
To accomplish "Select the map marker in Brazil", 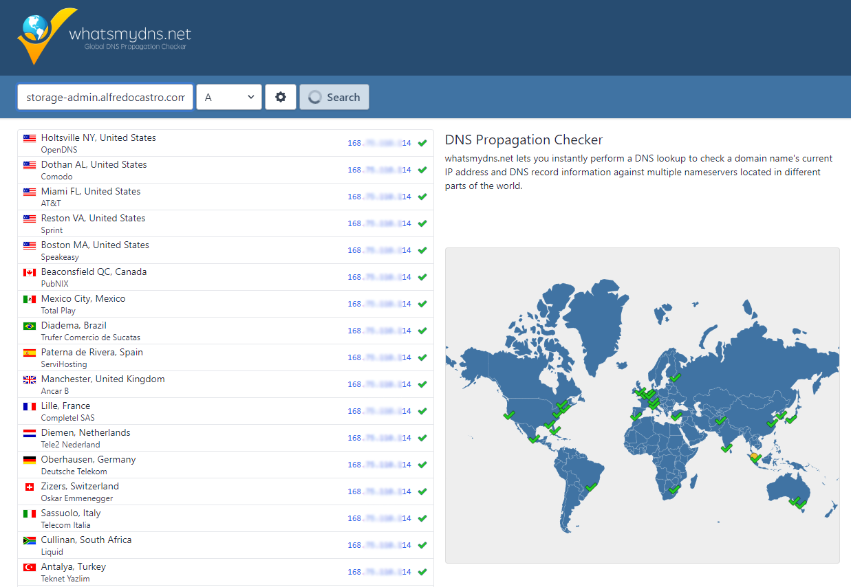I will coord(591,487).
